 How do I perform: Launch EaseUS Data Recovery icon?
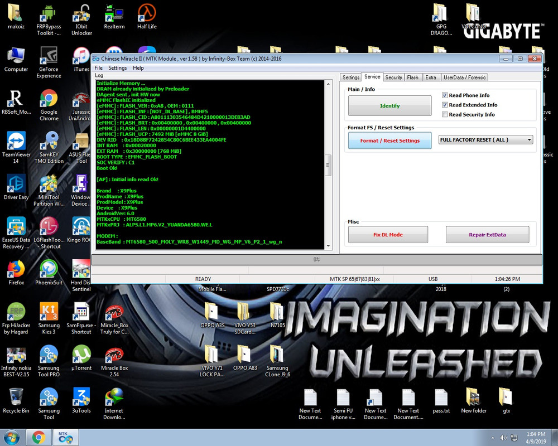coord(16,234)
